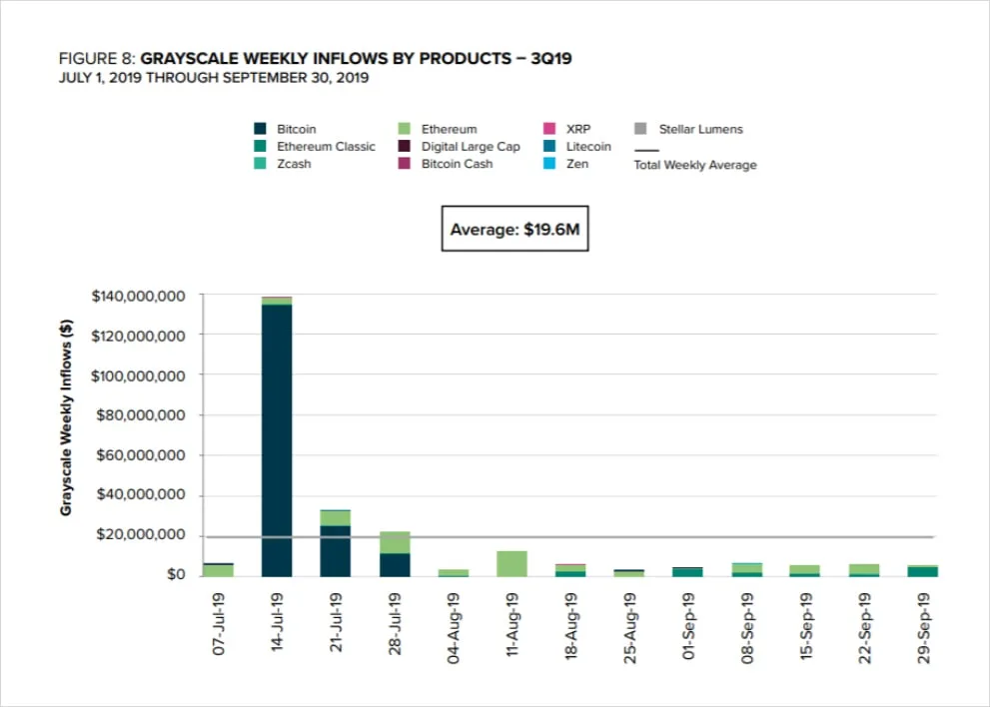The image size is (990, 707).
Task: Select the green Ethereum segment of the 28-Jul-19 bar
Action: (395, 542)
